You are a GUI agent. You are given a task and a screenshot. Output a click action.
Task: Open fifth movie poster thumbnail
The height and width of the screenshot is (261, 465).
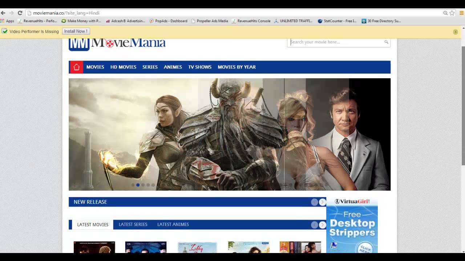click(x=300, y=247)
